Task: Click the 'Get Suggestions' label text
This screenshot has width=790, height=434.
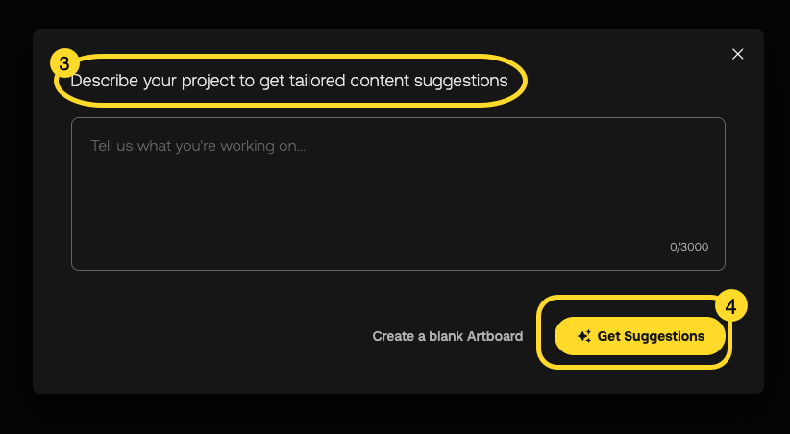Action: click(651, 336)
